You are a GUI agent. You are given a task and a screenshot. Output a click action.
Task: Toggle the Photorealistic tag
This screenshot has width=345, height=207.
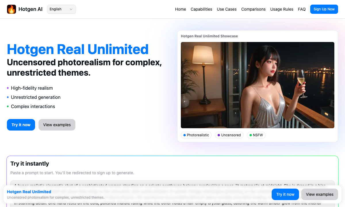tap(196, 135)
